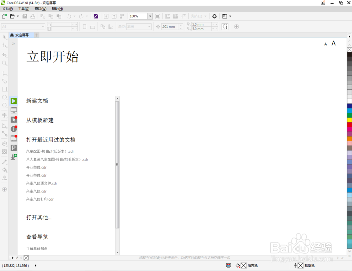Open the dropdown arrow beside the Open icon
The image size is (352, 271).
tap(18, 16)
